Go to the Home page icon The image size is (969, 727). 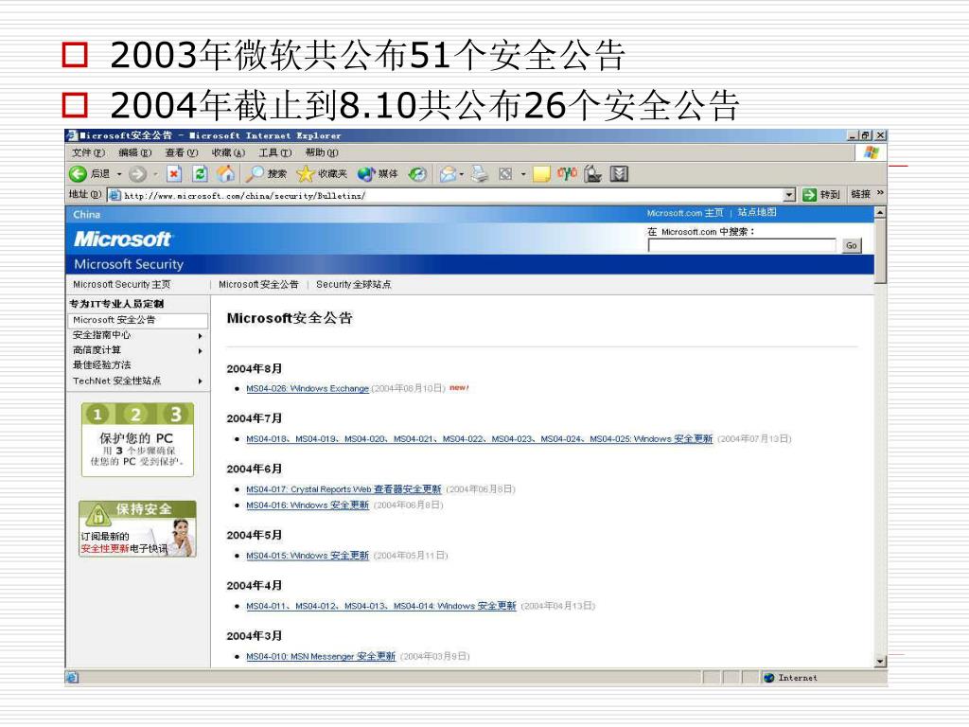pos(225,174)
